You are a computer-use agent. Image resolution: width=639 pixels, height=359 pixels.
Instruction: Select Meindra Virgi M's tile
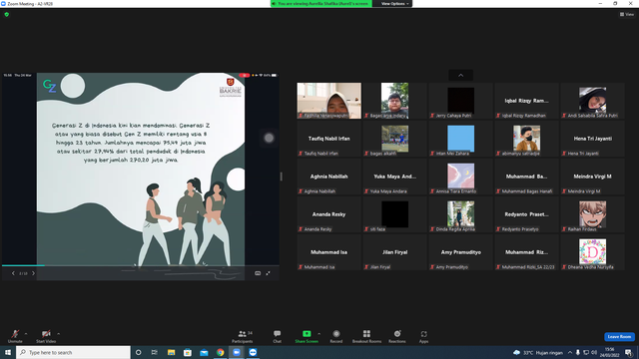point(592,177)
